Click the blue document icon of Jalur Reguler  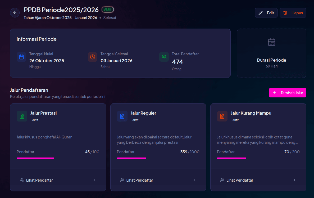tap(122, 116)
